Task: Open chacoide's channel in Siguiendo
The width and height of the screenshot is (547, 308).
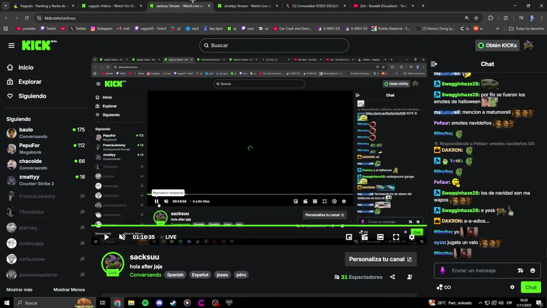Action: (46, 164)
